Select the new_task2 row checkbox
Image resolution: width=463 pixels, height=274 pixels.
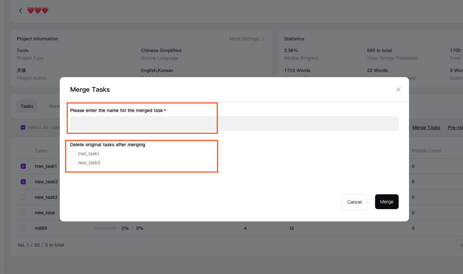(23, 197)
